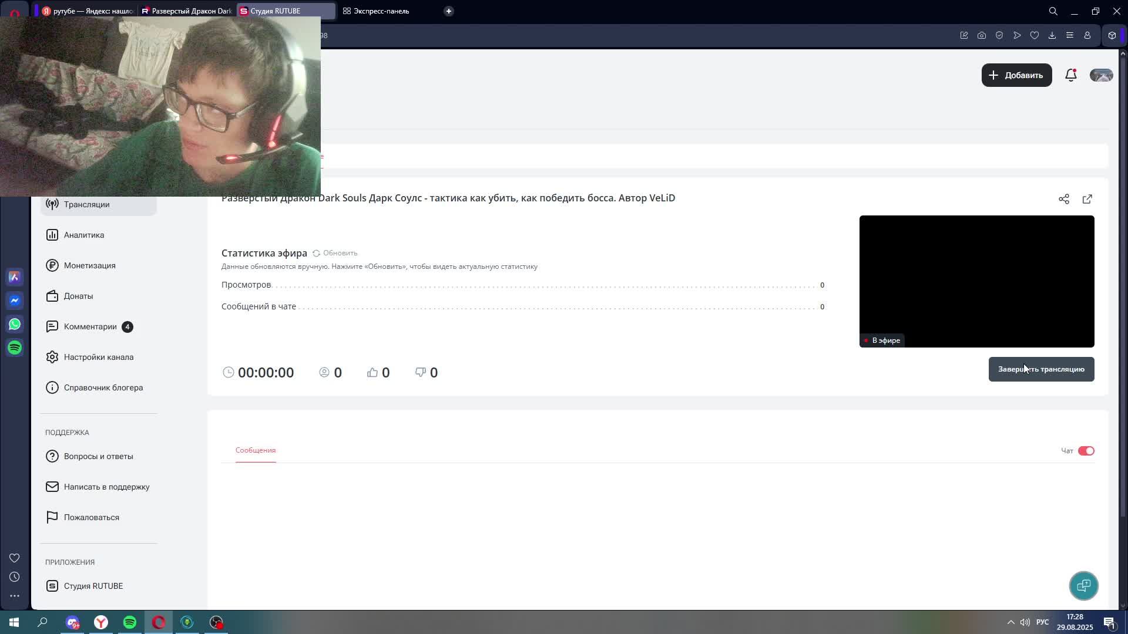Show hidden system tray icons

(1010, 622)
